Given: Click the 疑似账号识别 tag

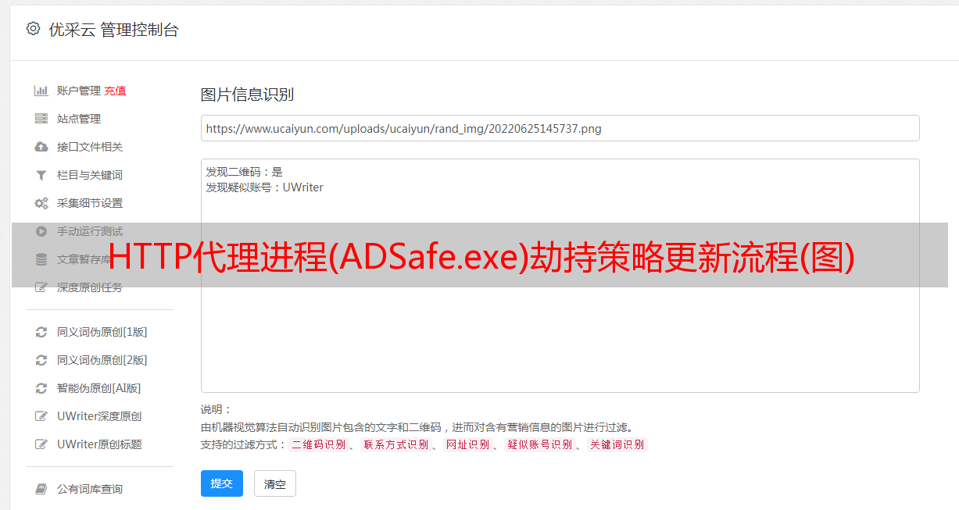Looking at the screenshot, I should [x=540, y=444].
